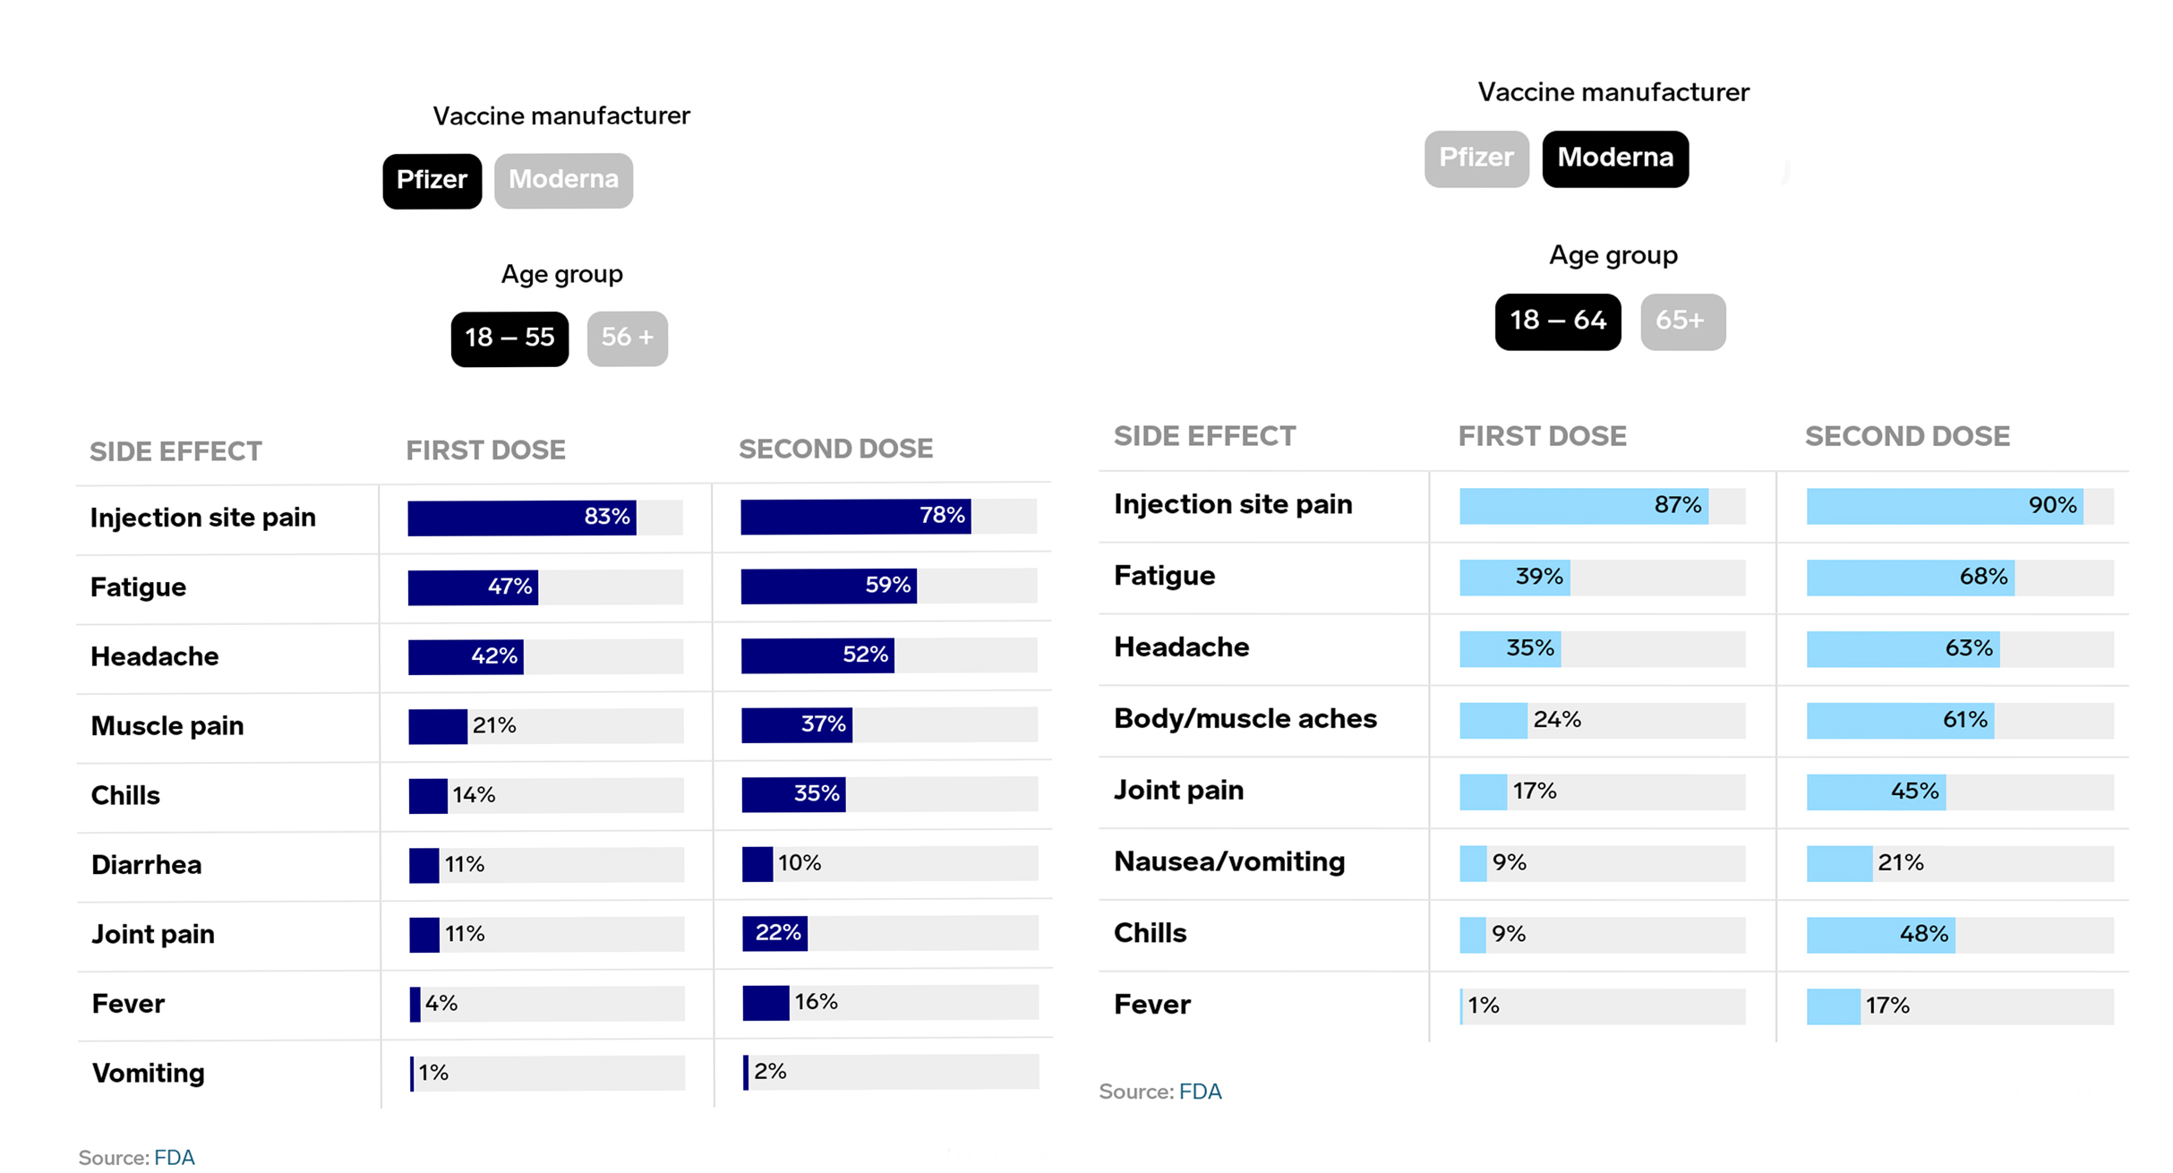The width and height of the screenshot is (2173, 1173).
Task: Click the dark blue 59% fatigue bar
Action: click(x=828, y=586)
